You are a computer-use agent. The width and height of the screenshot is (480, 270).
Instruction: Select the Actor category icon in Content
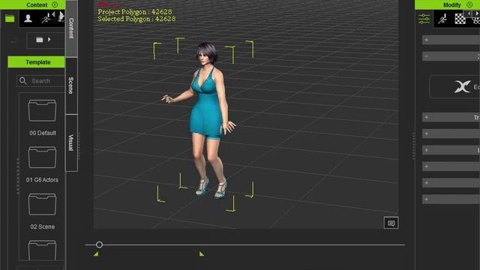tap(28, 19)
